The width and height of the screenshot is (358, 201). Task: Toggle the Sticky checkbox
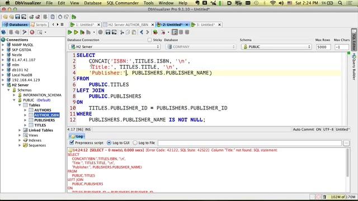click(x=149, y=40)
